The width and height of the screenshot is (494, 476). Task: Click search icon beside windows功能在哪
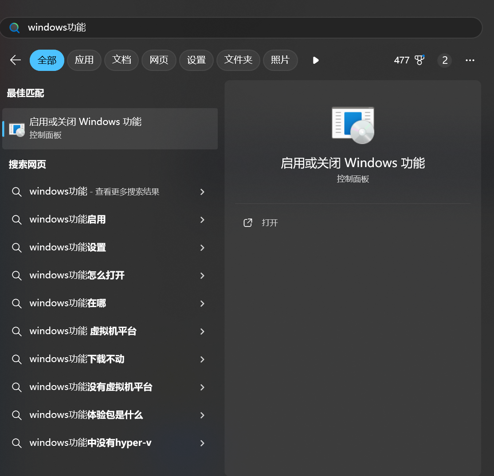point(17,304)
